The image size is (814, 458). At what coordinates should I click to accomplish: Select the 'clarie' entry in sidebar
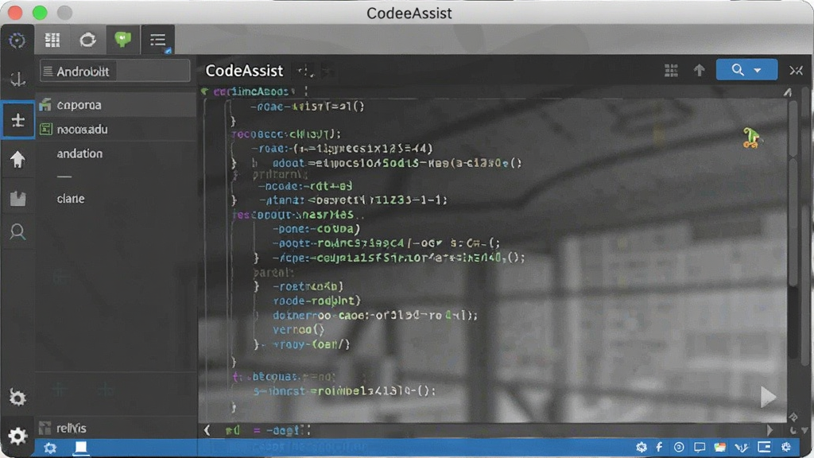pos(71,198)
